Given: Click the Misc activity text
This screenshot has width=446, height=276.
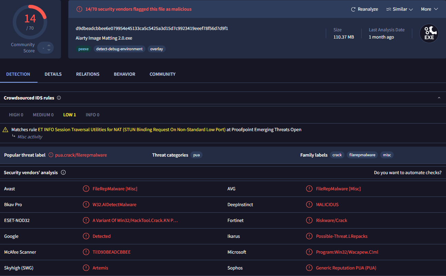Looking at the screenshot, I should click(x=30, y=137).
